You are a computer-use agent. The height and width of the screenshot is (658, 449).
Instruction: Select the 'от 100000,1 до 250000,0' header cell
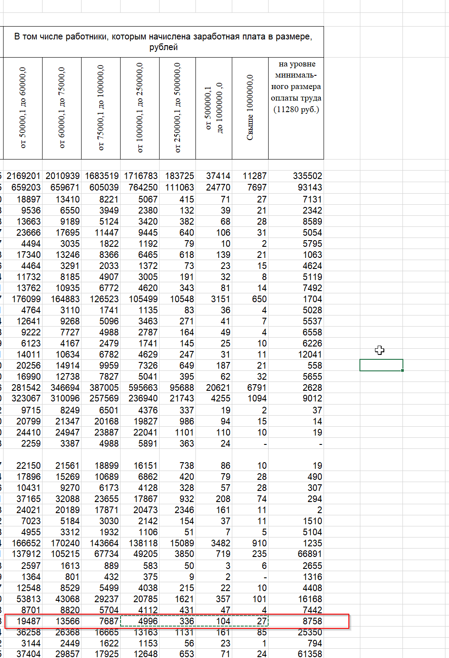140,108
